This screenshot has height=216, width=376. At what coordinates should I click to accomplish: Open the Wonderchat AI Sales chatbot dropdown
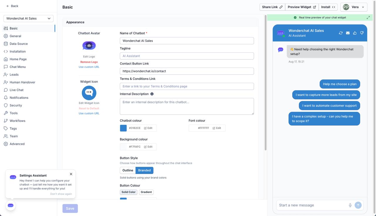click(28, 18)
